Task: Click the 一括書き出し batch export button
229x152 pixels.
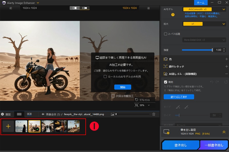Action: (x=214, y=145)
